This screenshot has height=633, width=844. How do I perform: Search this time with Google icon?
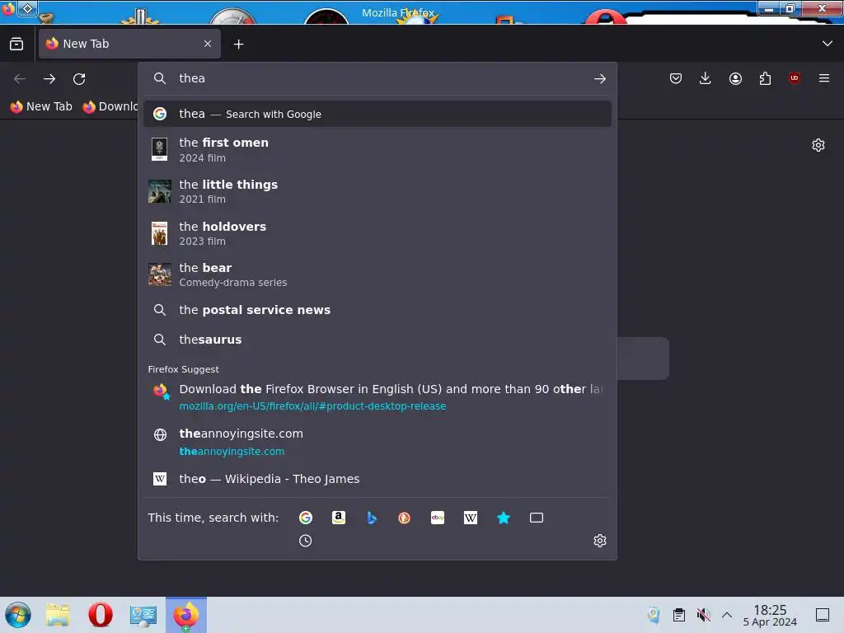coord(306,518)
